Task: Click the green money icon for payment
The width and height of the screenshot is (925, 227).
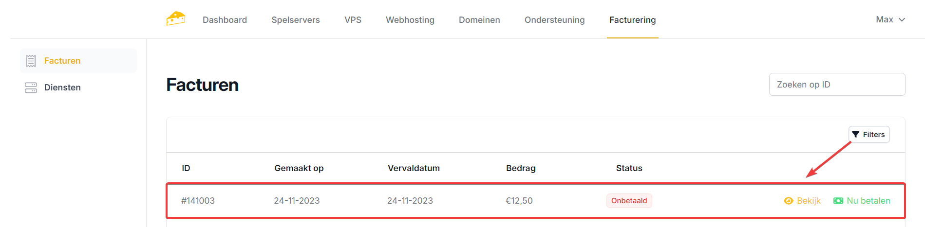Action: point(838,201)
